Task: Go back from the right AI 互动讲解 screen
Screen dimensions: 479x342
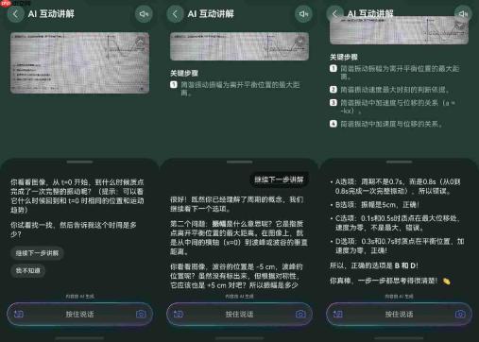Action: click(334, 13)
